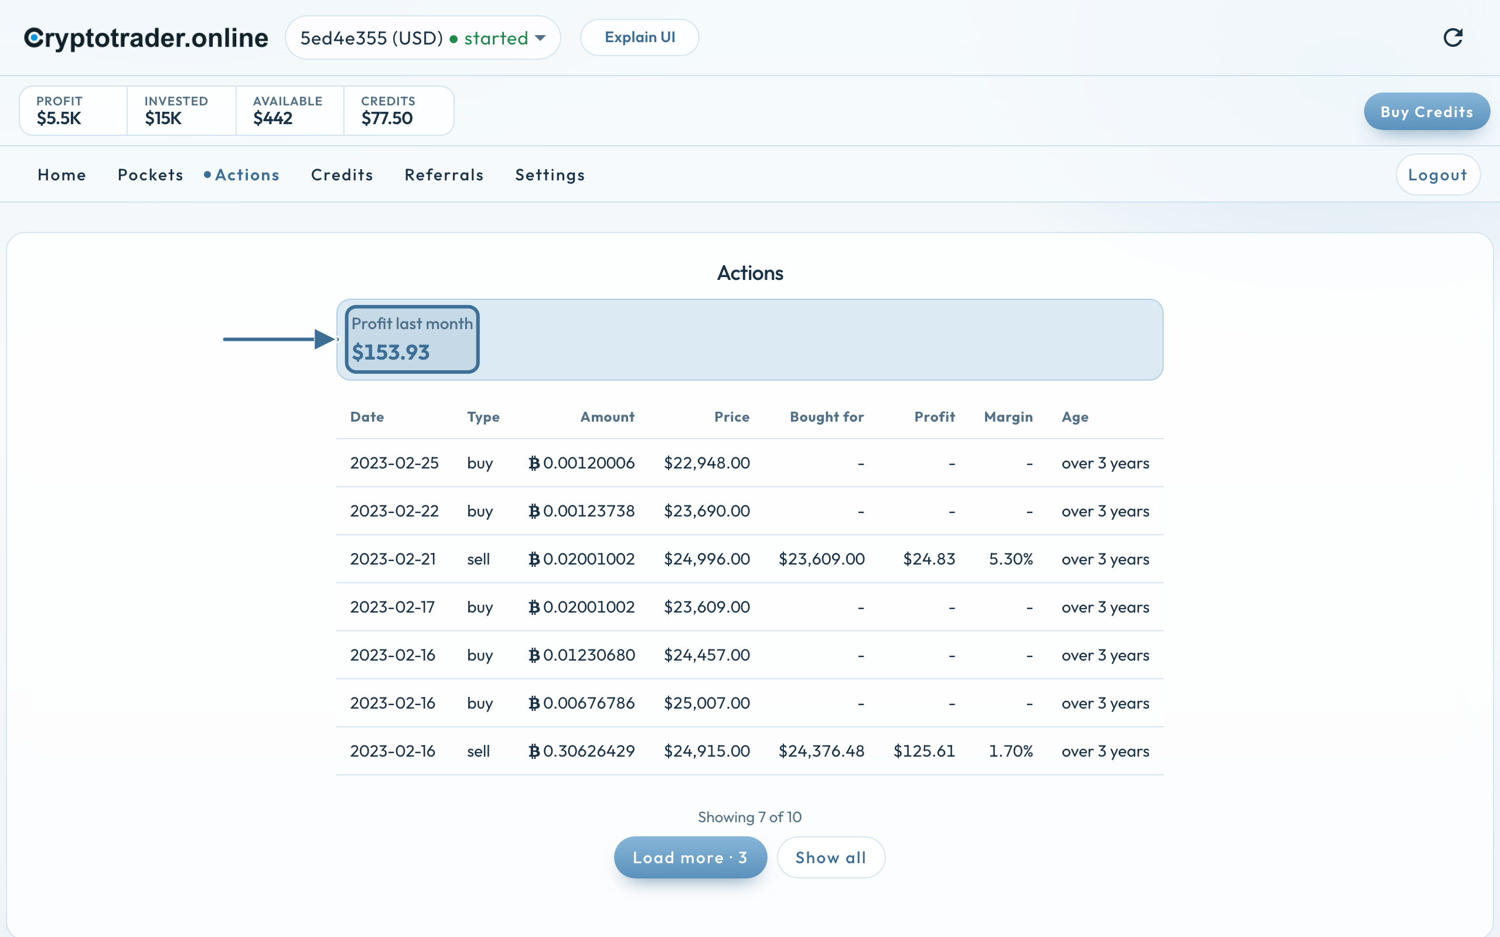Expand the 5ed4e355 (USD) account dropdown arrow
Image resolution: width=1500 pixels, height=937 pixels.
point(540,38)
